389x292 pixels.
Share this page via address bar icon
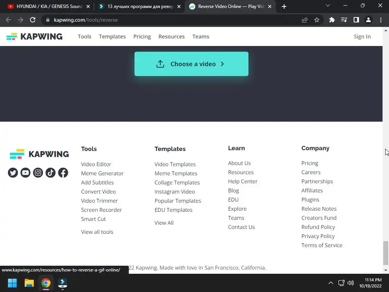[x=305, y=20]
